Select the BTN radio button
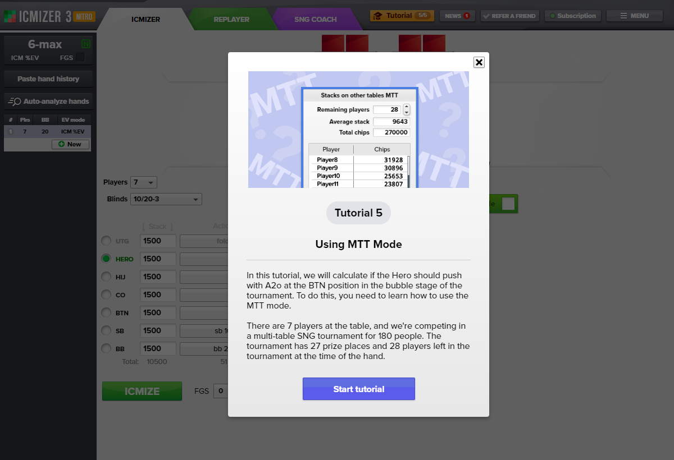Image resolution: width=674 pixels, height=460 pixels. (106, 312)
